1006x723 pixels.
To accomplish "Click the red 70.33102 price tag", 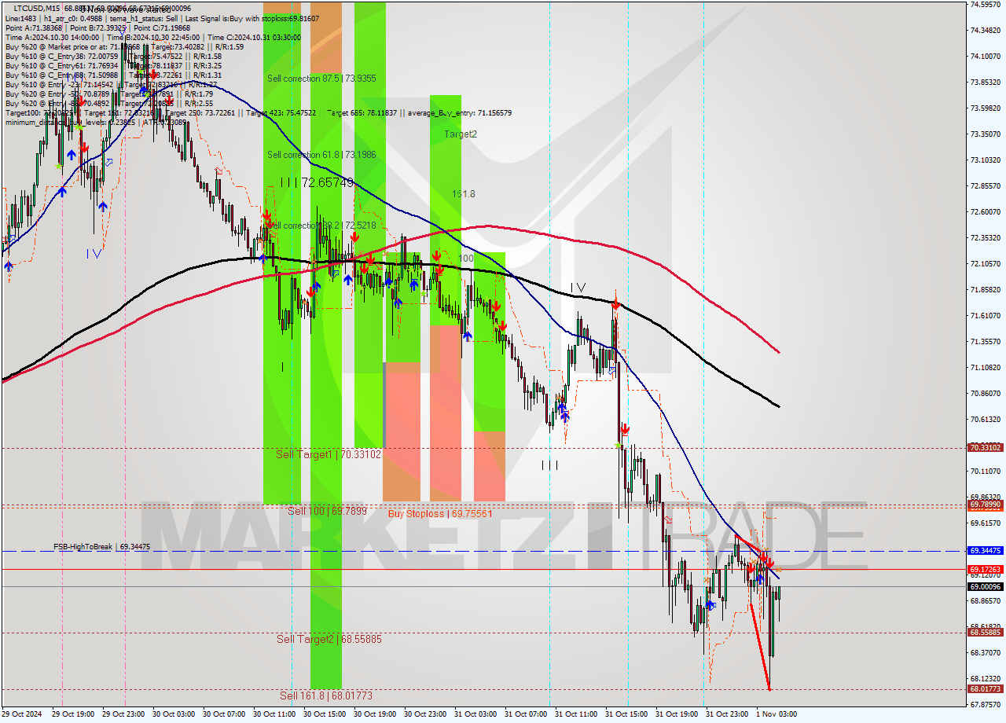I will point(985,448).
